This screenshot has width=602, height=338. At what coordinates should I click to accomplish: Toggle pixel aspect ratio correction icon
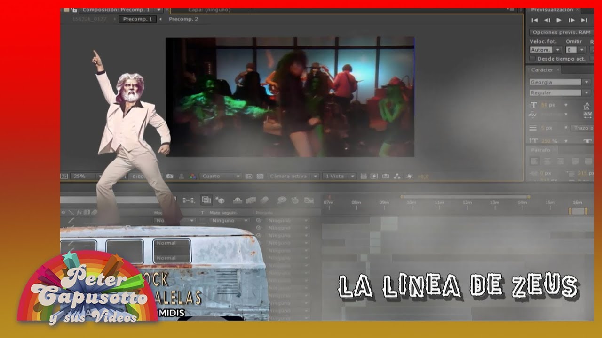click(364, 177)
